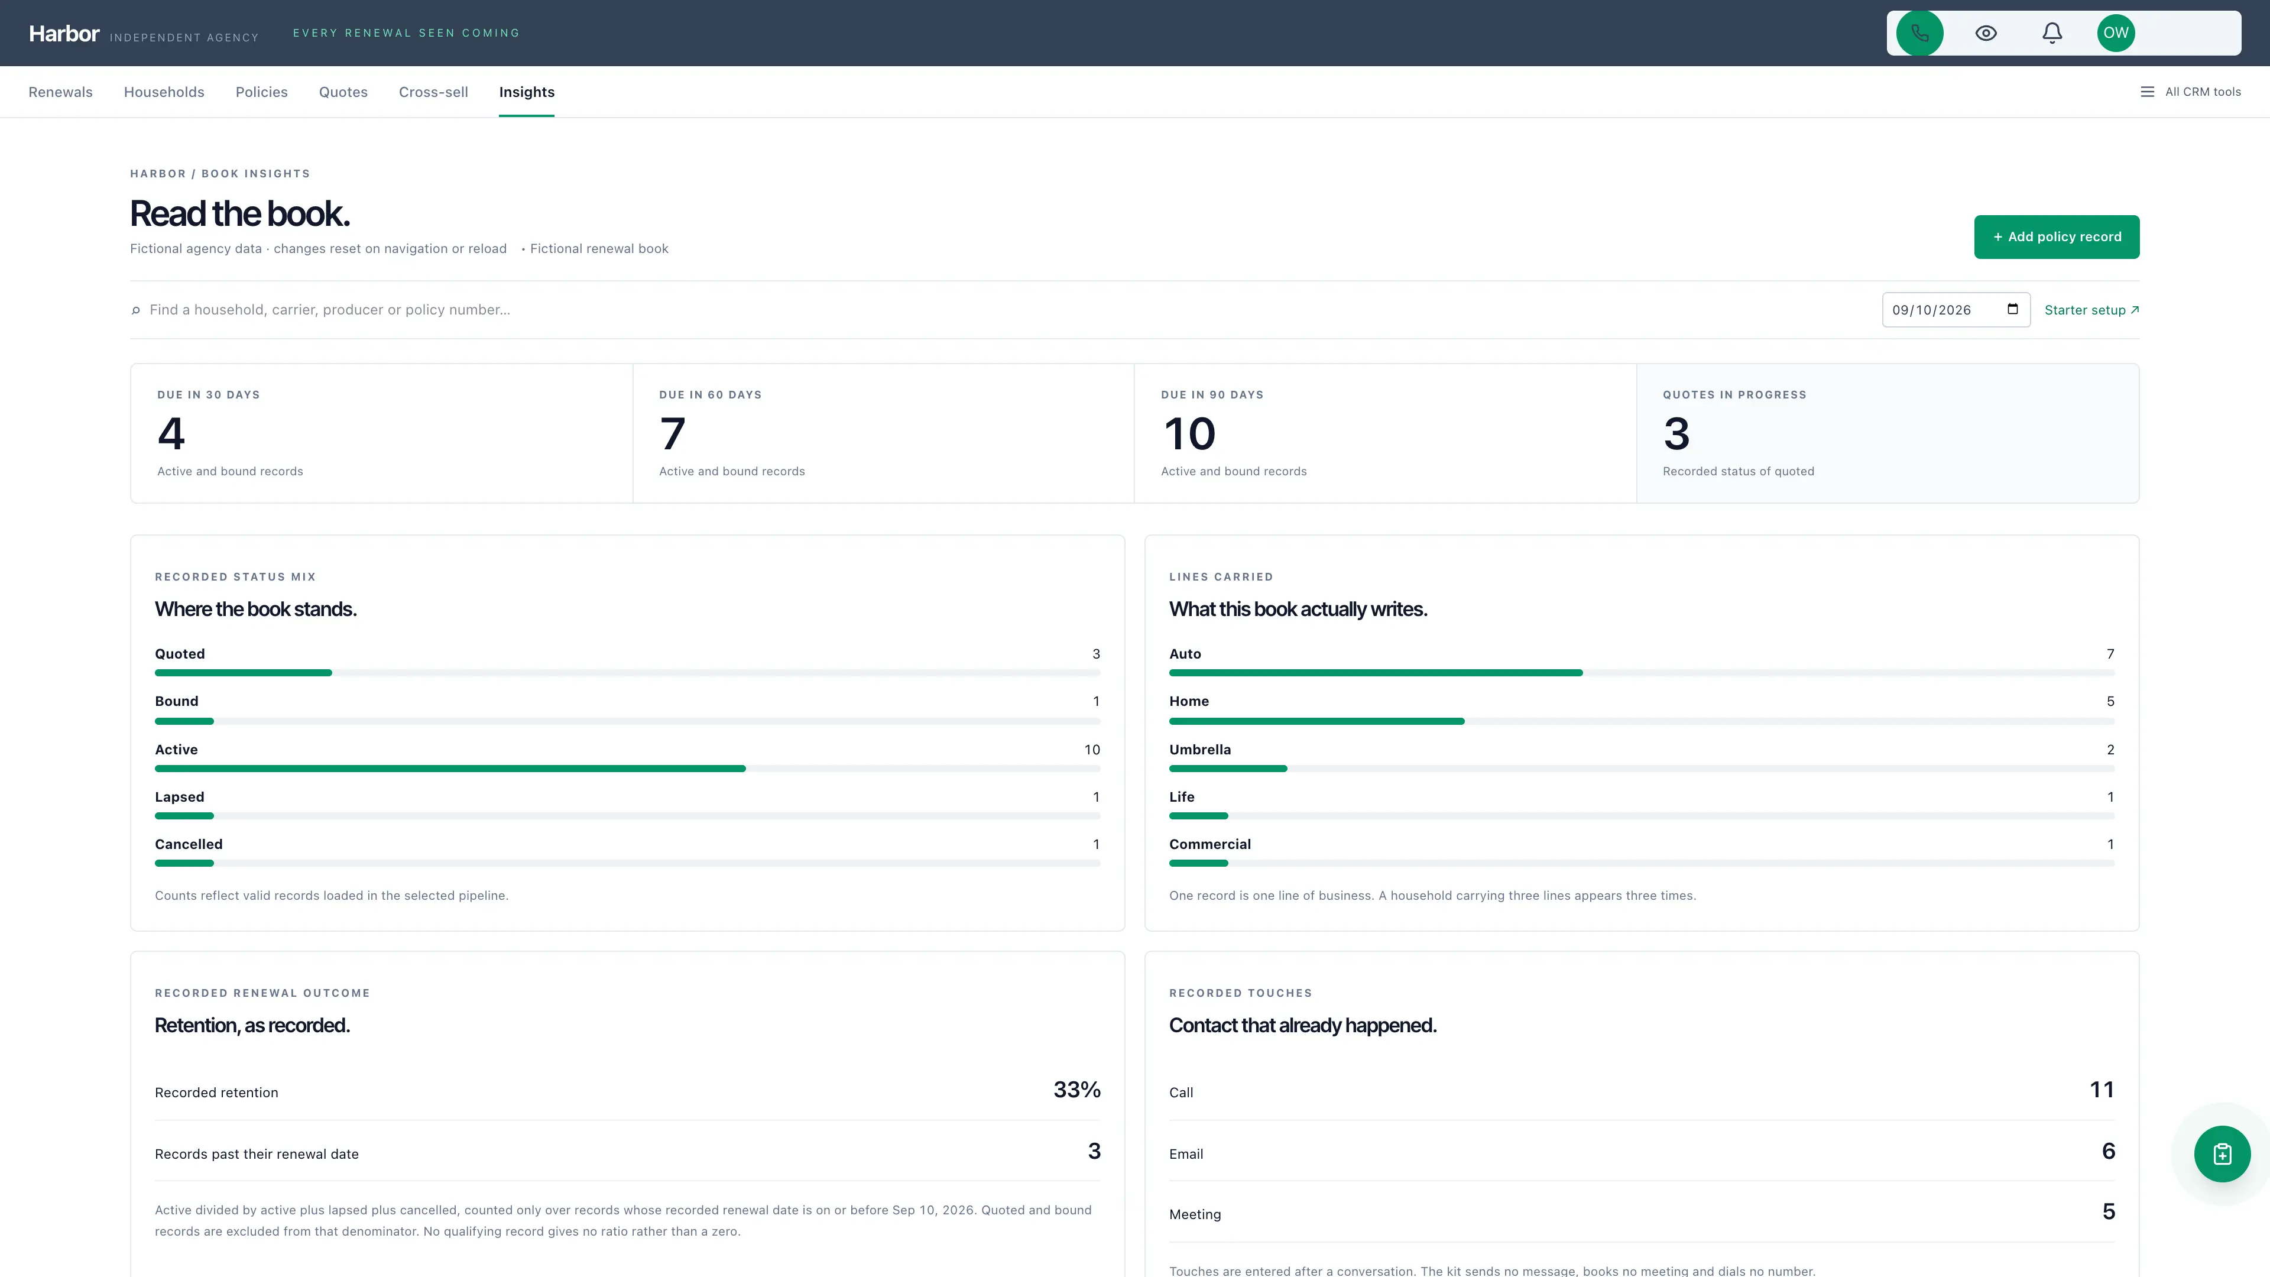Click the Umbrella line progress bar

coord(1641,769)
